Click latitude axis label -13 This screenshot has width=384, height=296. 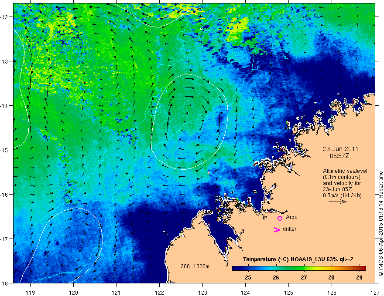click(4, 61)
